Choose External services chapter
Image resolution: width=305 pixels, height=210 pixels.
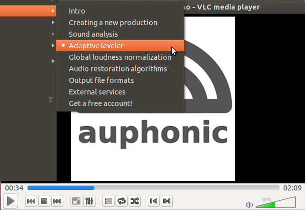120,92
